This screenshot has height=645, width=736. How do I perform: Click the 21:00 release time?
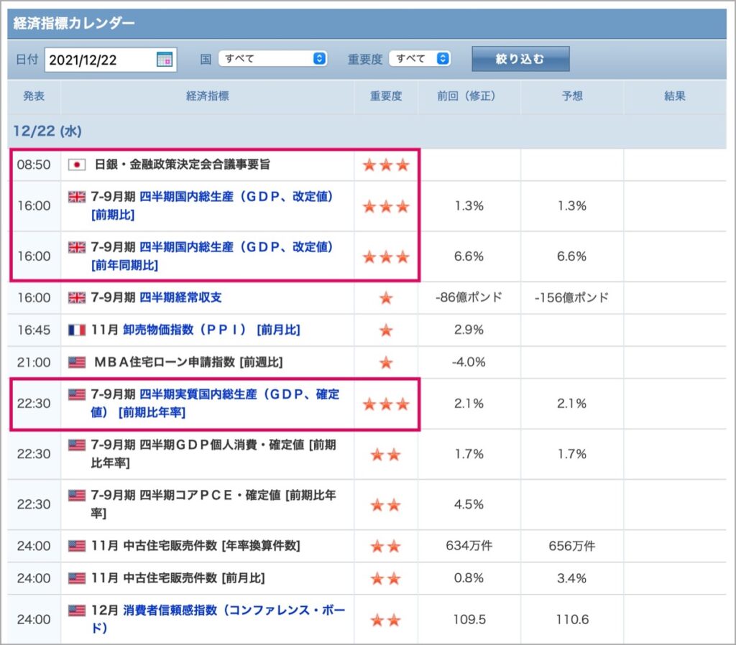coord(34,362)
